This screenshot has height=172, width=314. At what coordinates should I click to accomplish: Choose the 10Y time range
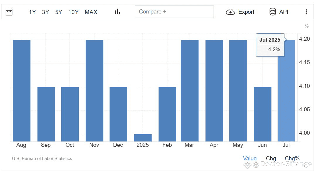tap(74, 12)
